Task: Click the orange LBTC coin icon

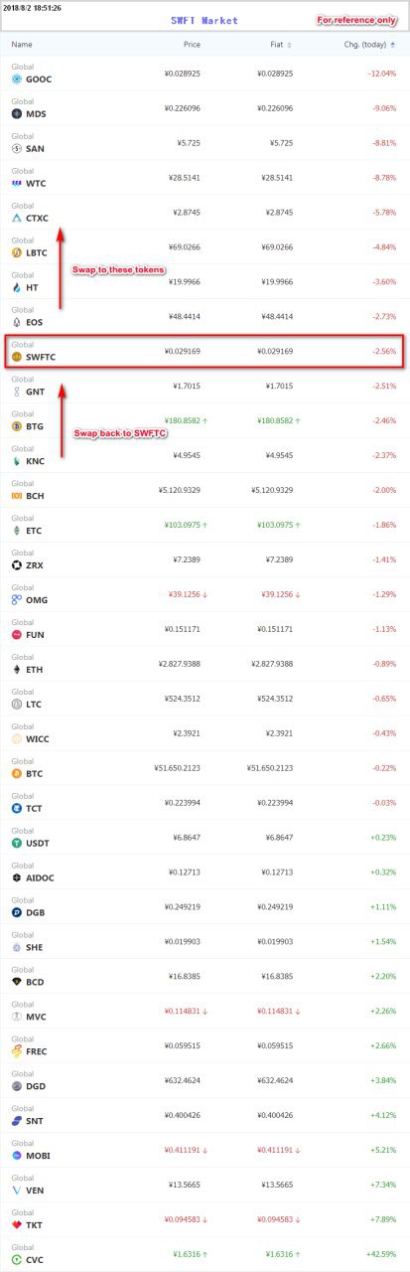Action: (17, 253)
